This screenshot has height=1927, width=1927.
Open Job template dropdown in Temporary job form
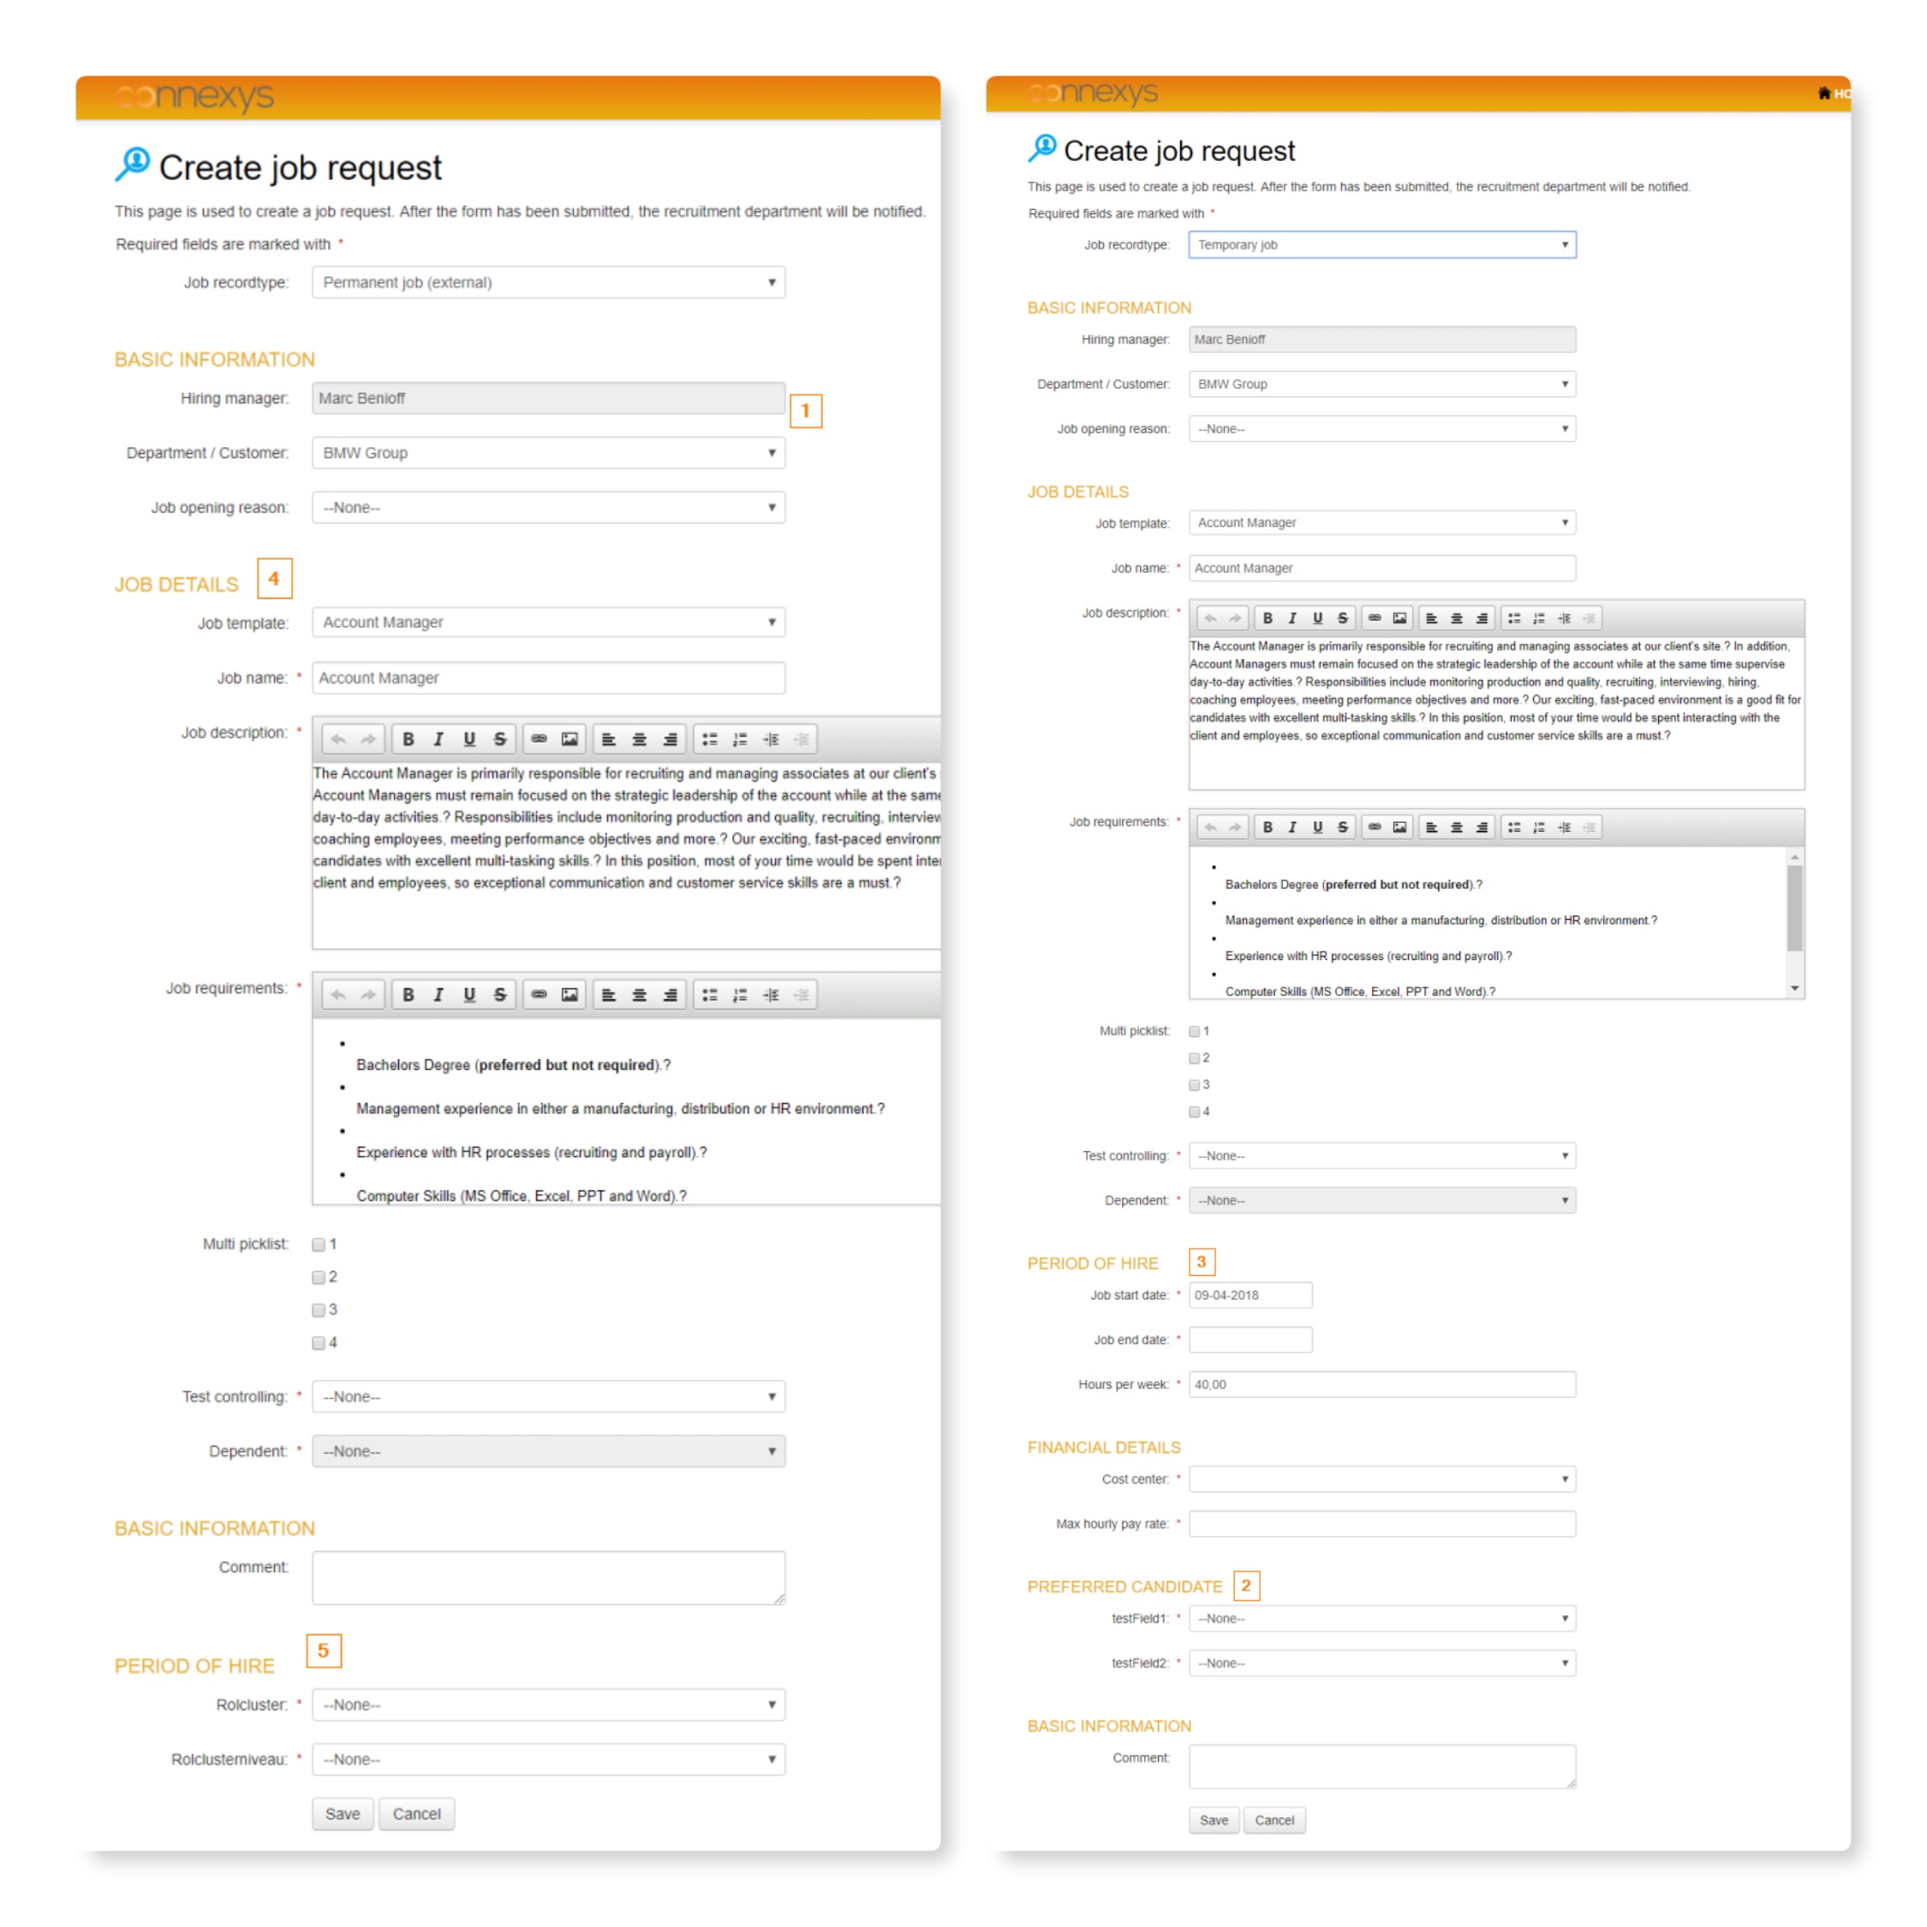point(1381,522)
